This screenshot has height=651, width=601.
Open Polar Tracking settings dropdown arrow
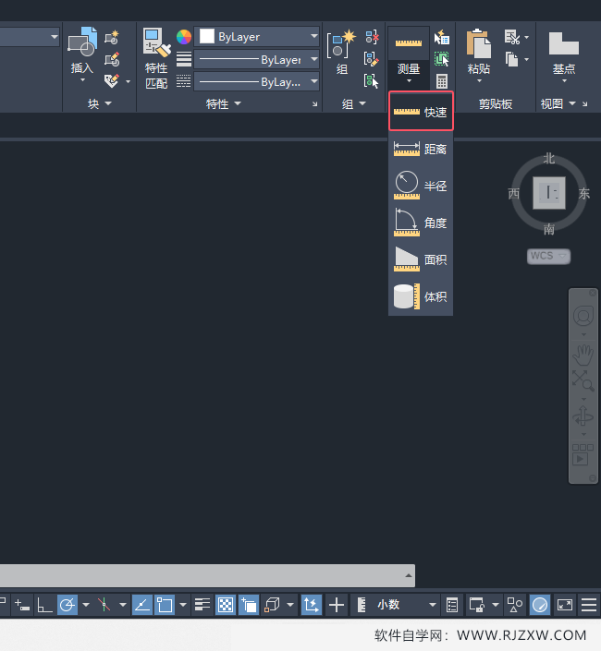pyautogui.click(x=86, y=605)
